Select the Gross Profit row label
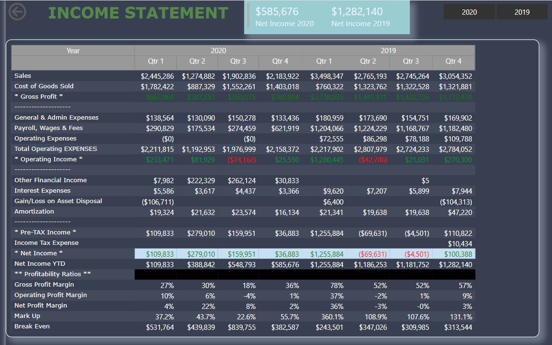The image size is (552, 345). 39,96
